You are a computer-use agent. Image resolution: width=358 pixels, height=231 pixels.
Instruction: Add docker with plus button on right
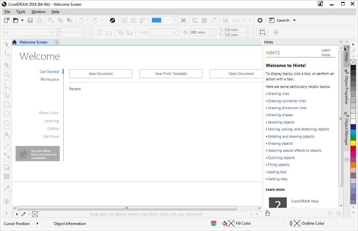347,160
